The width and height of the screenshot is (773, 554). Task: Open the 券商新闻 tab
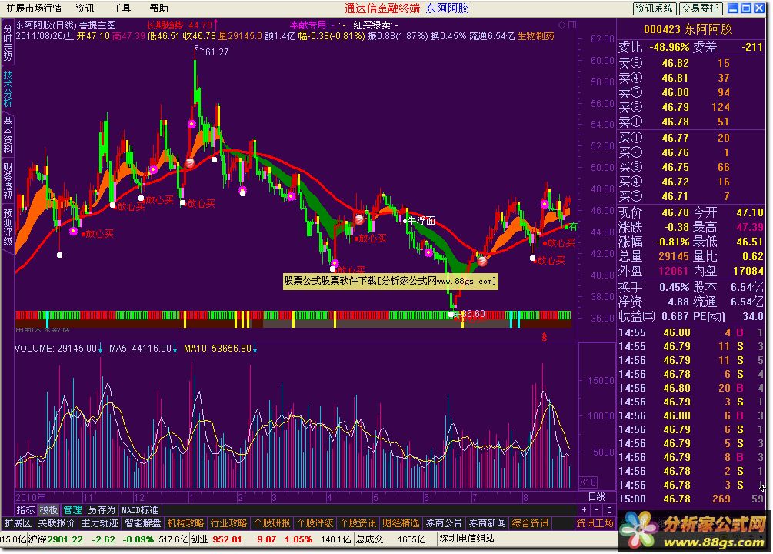pyautogui.click(x=487, y=523)
